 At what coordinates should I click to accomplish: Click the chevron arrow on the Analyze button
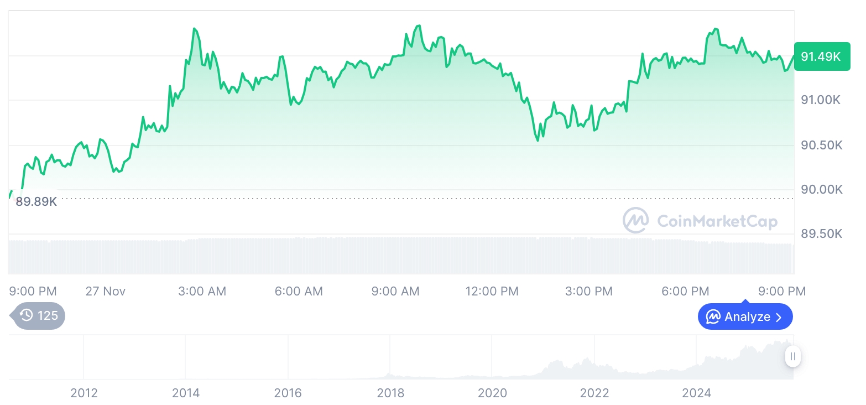(x=779, y=317)
